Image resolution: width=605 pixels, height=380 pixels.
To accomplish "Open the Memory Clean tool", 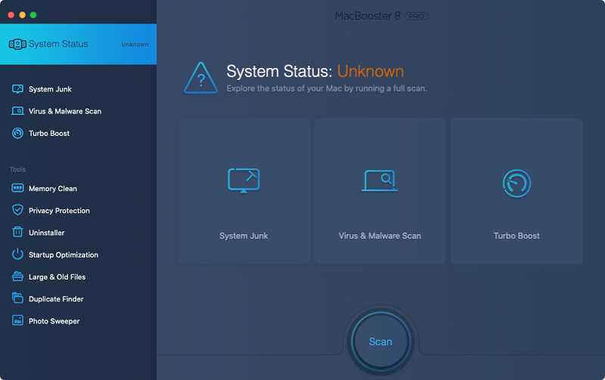I will 53,188.
